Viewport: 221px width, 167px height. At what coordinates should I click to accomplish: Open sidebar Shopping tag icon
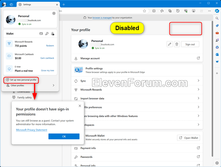click(217, 26)
